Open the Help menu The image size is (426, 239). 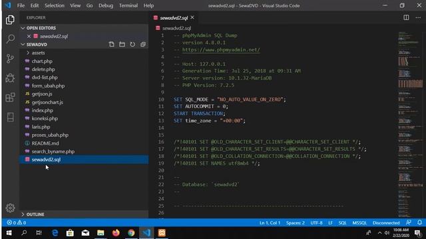tap(148, 5)
